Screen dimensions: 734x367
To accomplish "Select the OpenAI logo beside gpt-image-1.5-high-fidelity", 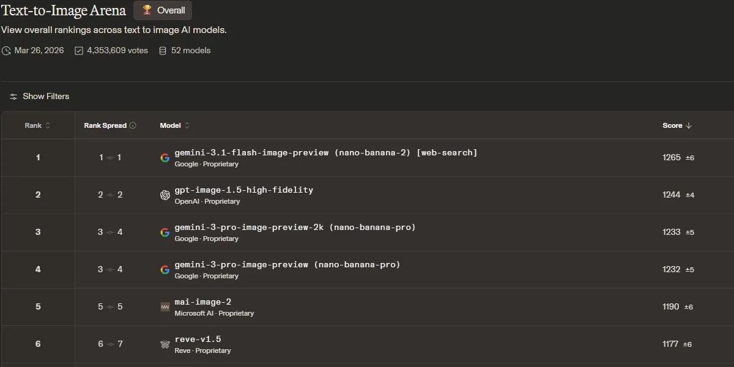I will point(165,195).
